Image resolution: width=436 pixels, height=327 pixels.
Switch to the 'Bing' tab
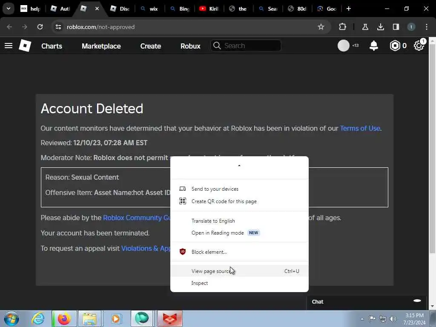point(179,9)
